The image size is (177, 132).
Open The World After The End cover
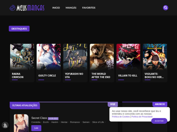[102, 57]
